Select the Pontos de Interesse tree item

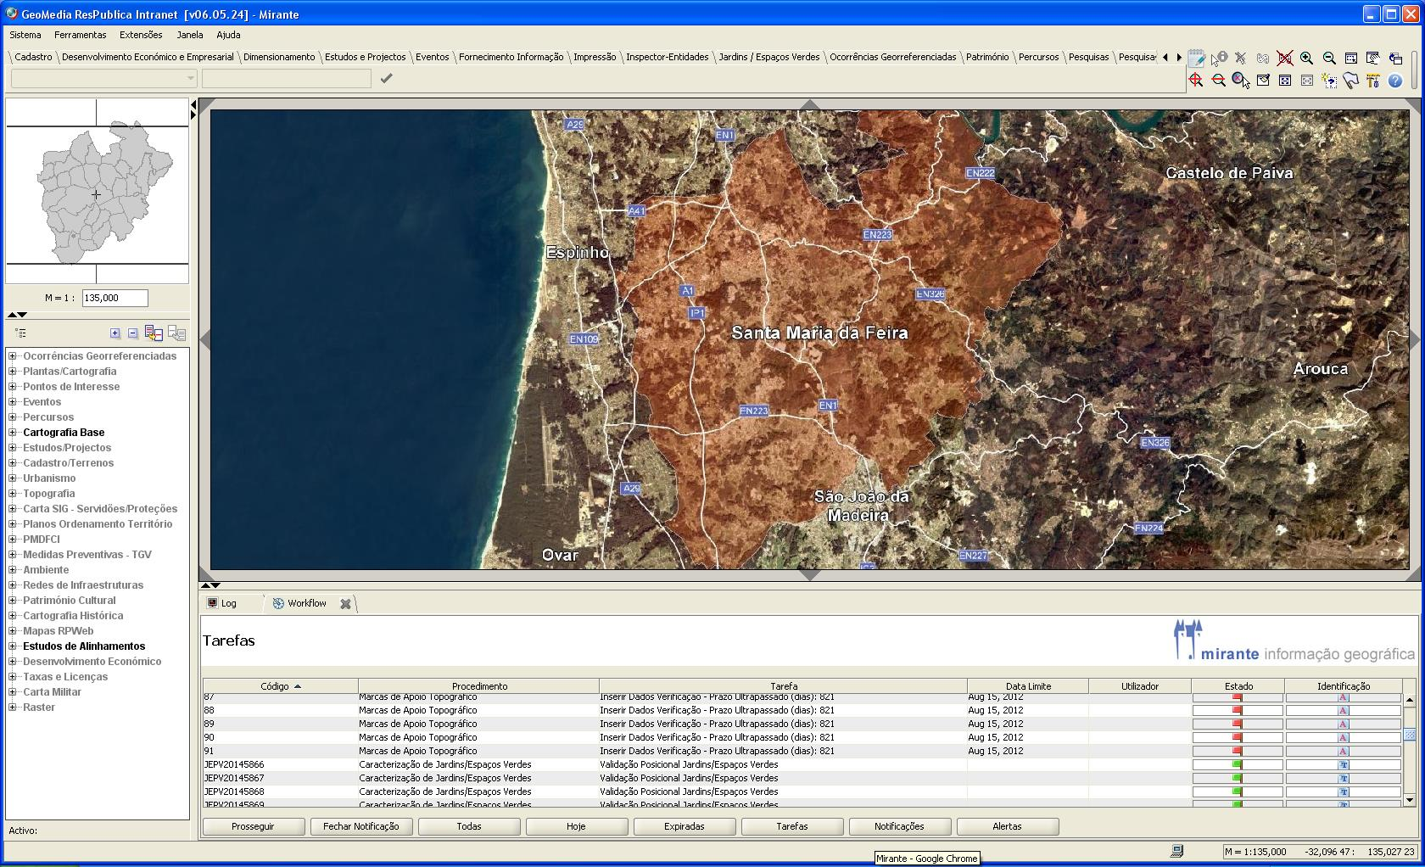coord(71,387)
